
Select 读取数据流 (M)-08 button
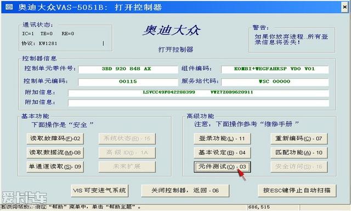55,153
